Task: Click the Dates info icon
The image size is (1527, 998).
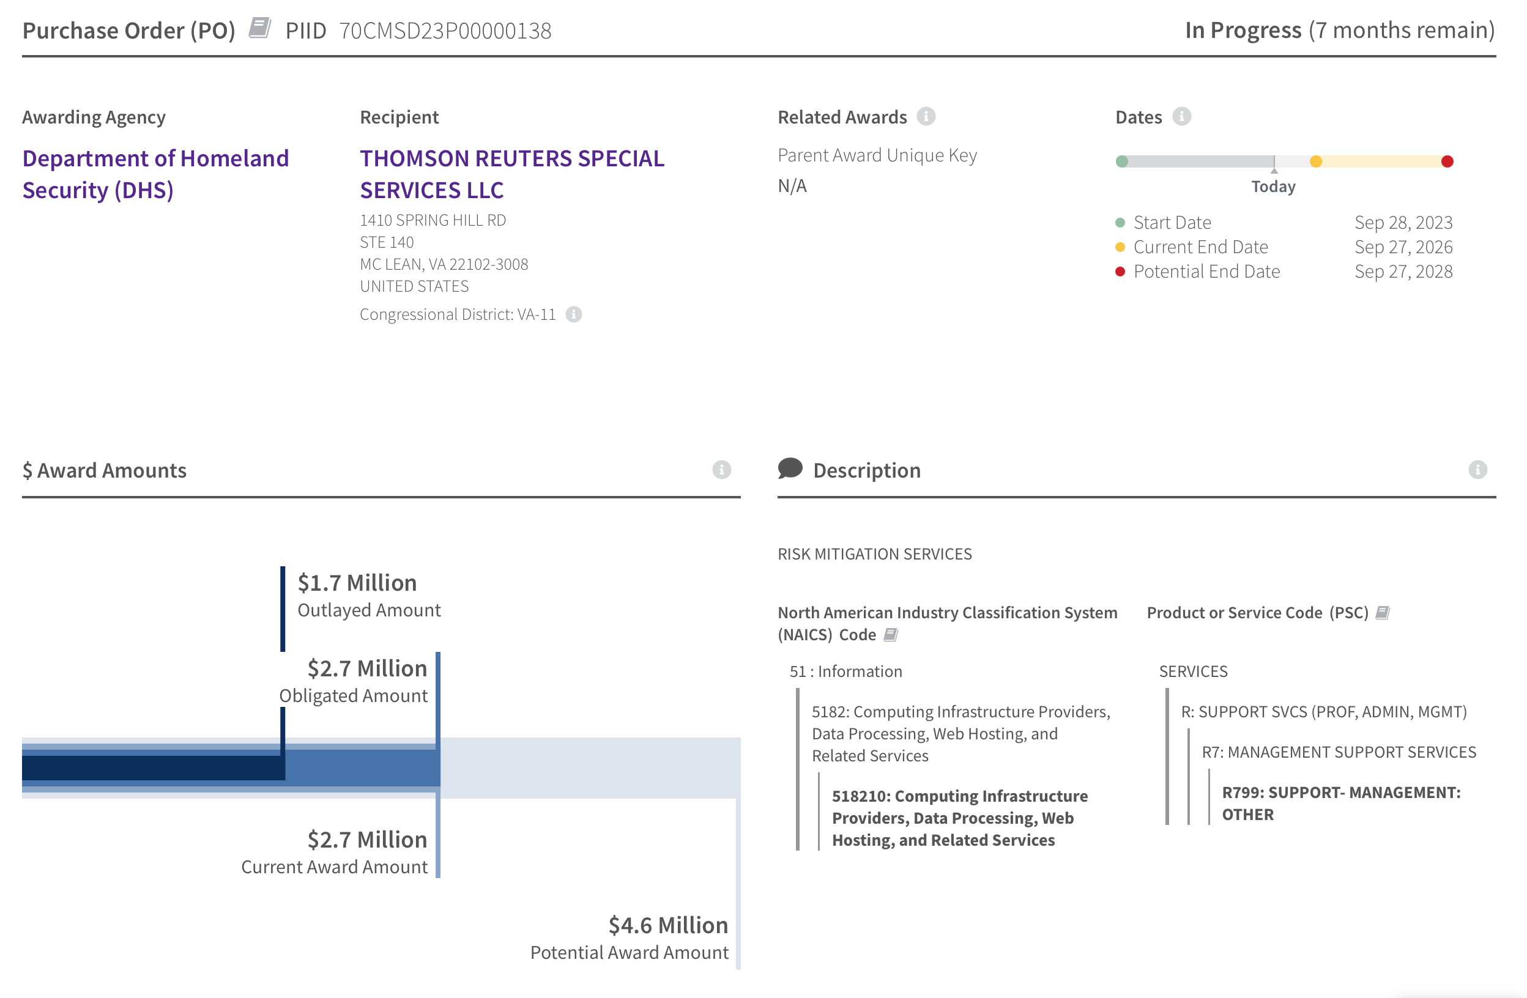Action: (x=1181, y=116)
